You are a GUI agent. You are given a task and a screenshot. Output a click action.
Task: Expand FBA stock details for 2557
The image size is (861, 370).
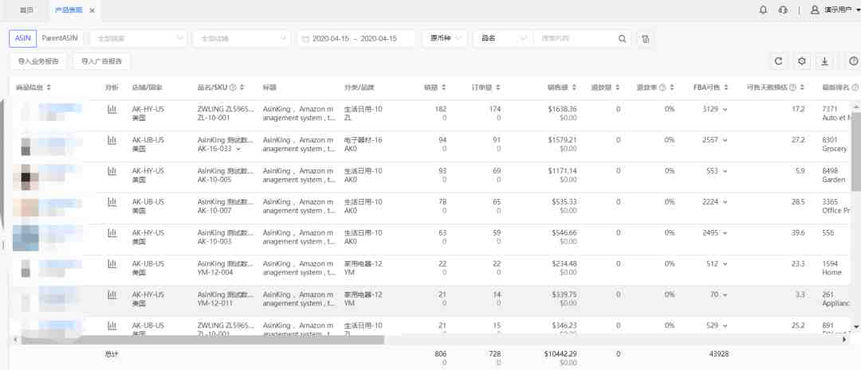click(725, 140)
